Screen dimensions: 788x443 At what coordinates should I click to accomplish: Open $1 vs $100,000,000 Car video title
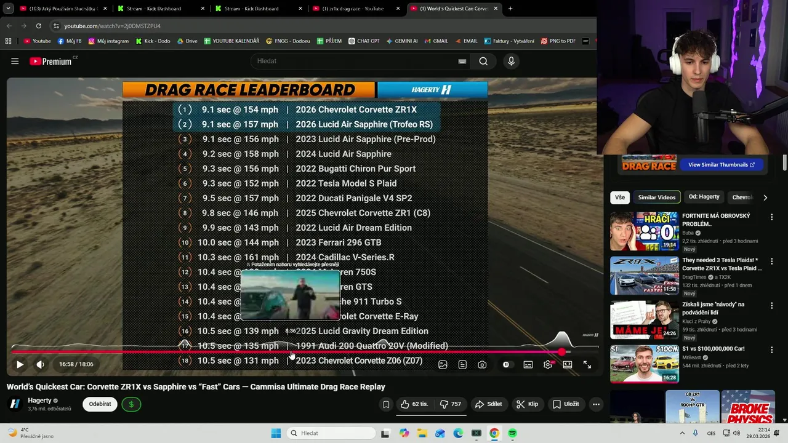[x=713, y=349]
